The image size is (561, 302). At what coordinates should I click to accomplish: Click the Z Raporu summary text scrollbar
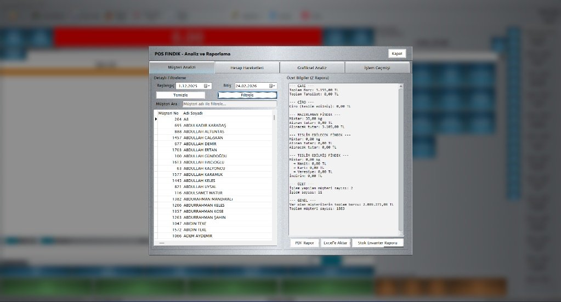tap(400, 159)
